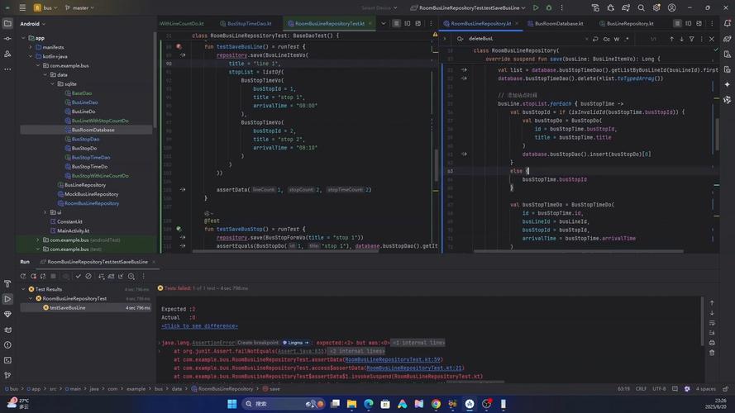Jump to the next search occurrence arrow
The image size is (735, 413).
coord(682,39)
